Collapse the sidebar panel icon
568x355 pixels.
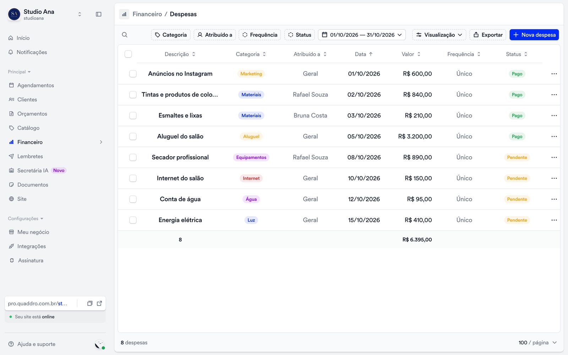(99, 14)
